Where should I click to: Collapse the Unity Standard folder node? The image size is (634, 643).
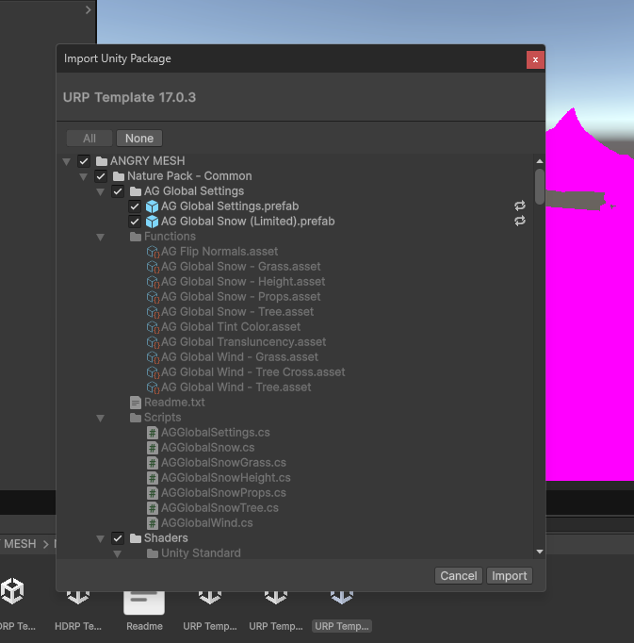click(x=117, y=554)
